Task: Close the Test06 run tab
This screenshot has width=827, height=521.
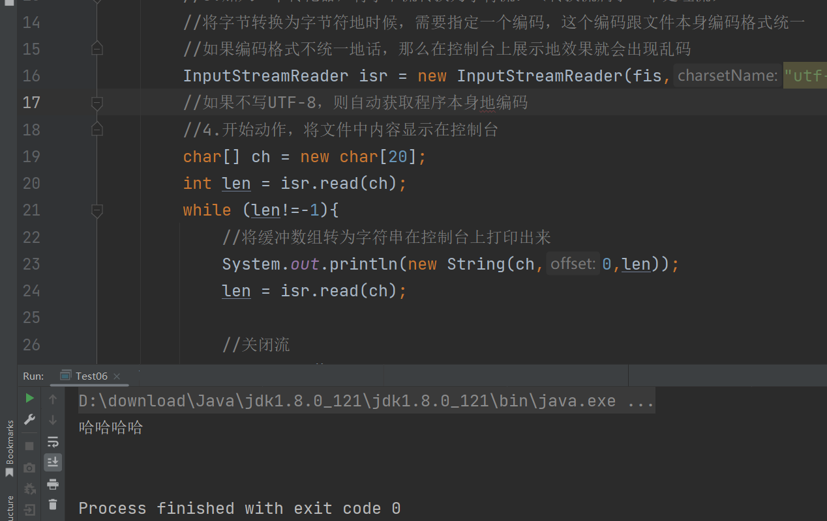Action: 117,376
